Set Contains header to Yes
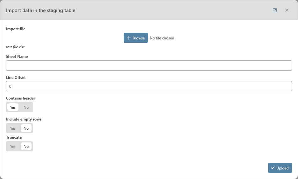Image resolution: width=298 pixels, height=179 pixels. click(x=13, y=107)
